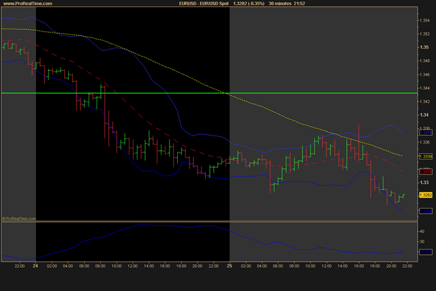
Task: Click the blue 1.3374 upper band price tag
Action: point(426,133)
